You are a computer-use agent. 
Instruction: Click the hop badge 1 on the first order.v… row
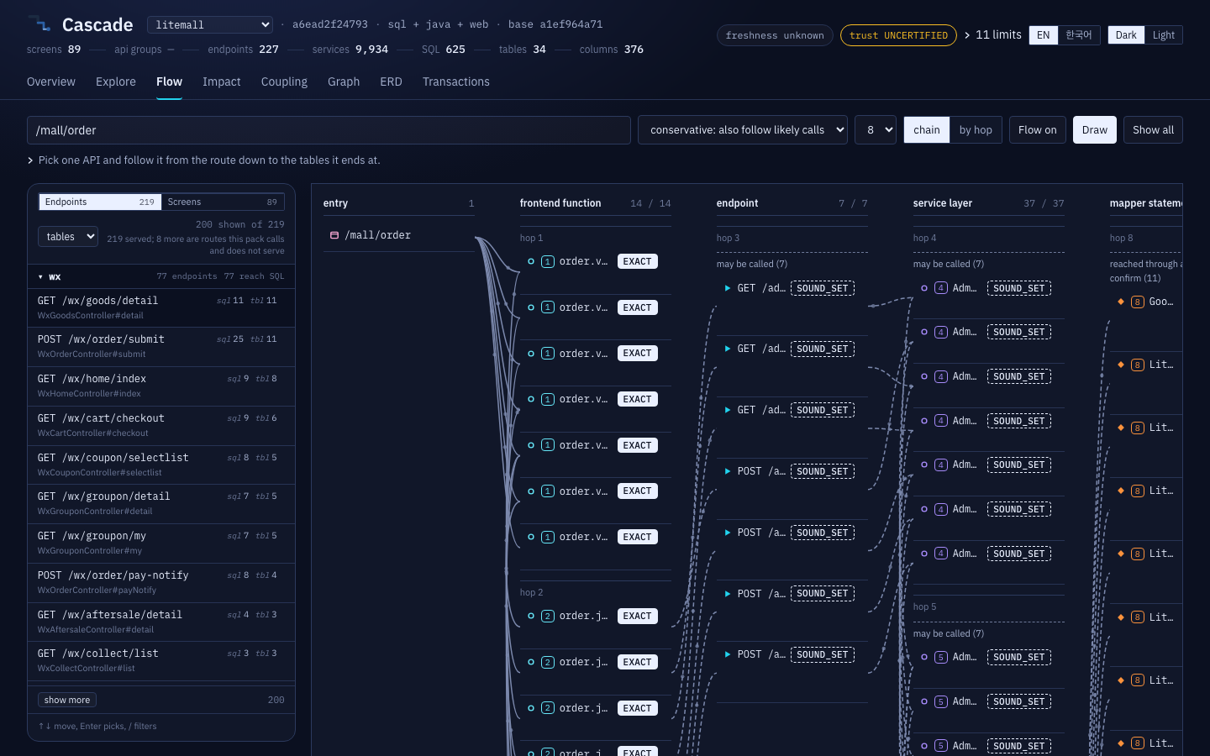[548, 261]
